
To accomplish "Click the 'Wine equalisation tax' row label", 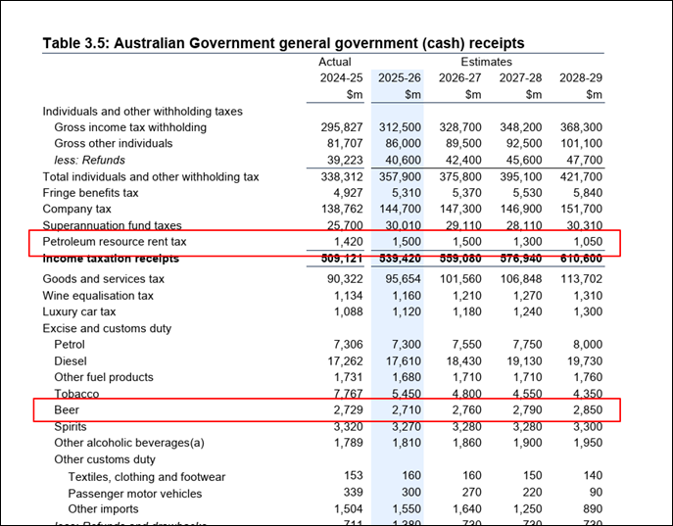I will point(98,296).
